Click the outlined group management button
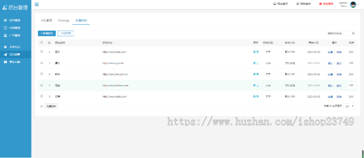Viewport: 364px width, 158px height. (66, 33)
